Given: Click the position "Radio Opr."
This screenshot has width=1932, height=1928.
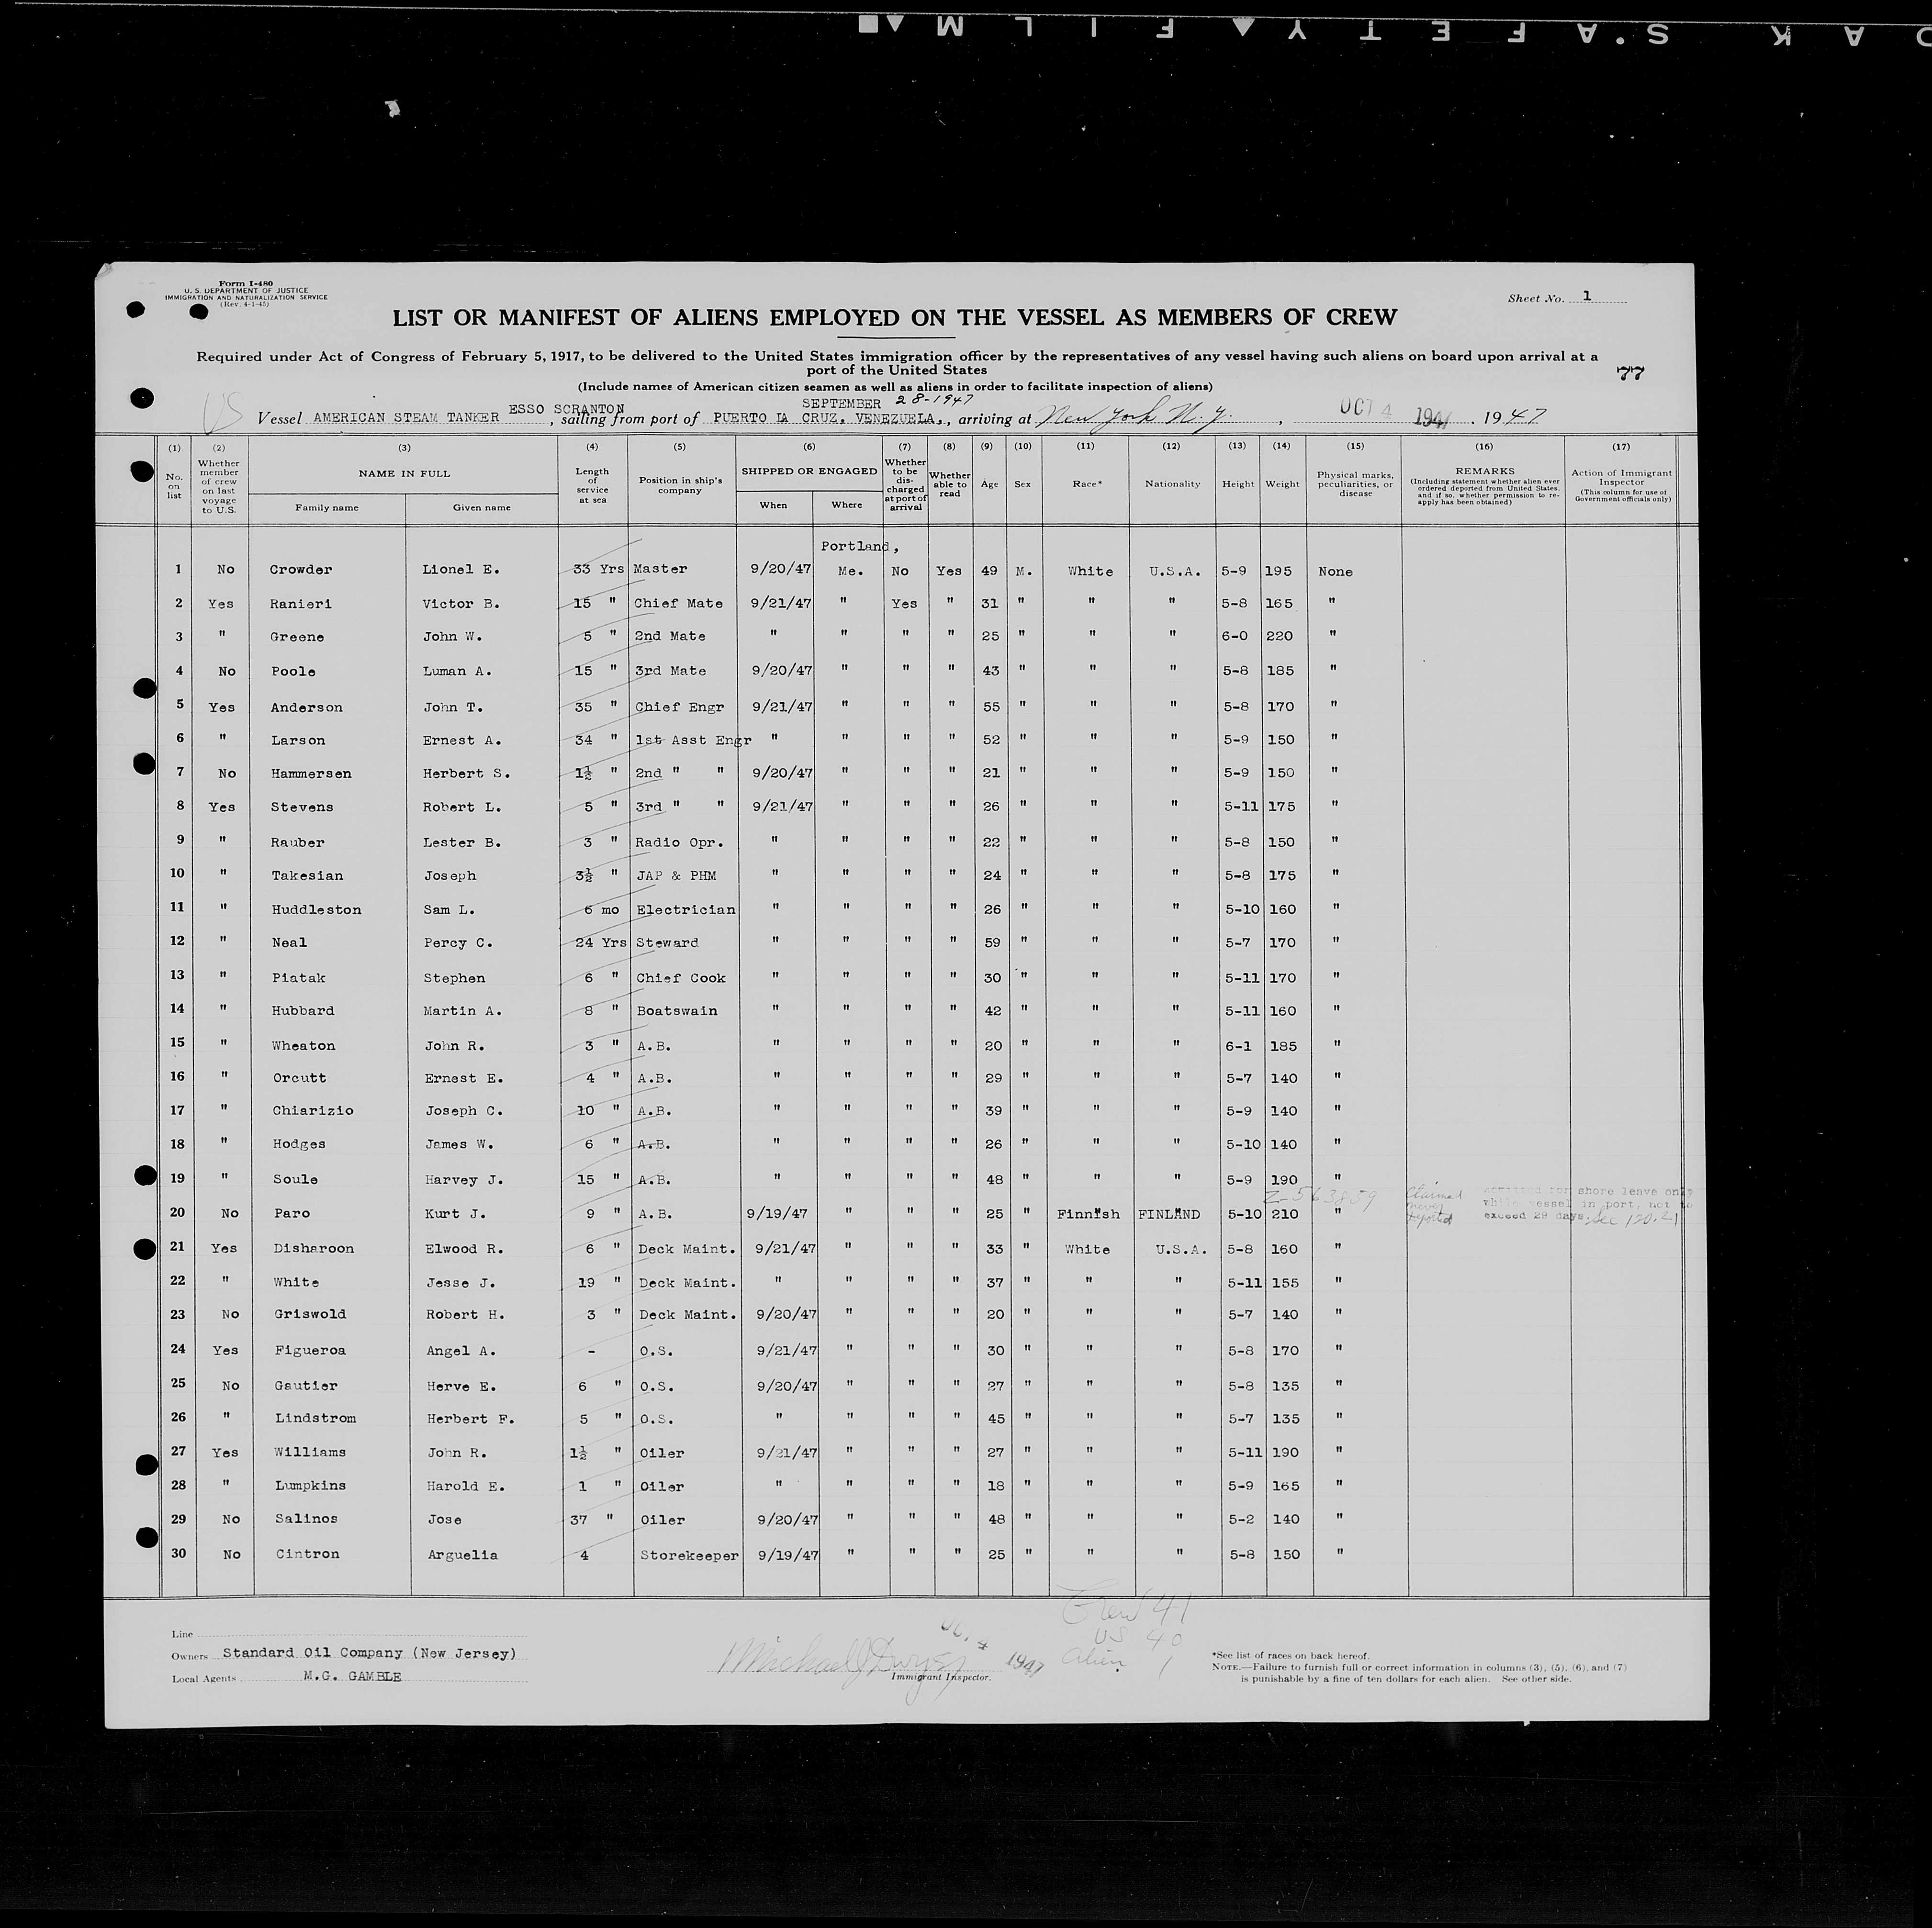Looking at the screenshot, I should [679, 842].
